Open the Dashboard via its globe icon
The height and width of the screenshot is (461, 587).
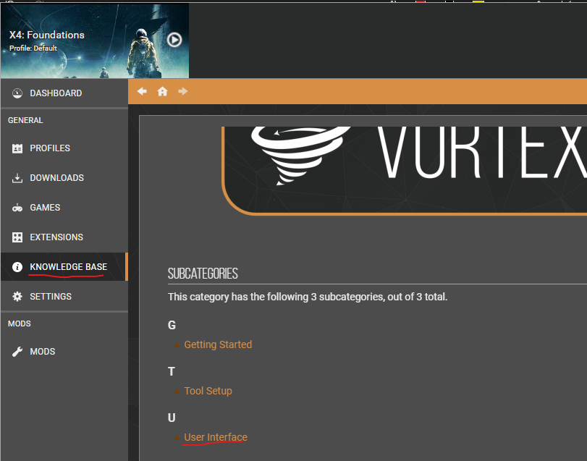(16, 93)
